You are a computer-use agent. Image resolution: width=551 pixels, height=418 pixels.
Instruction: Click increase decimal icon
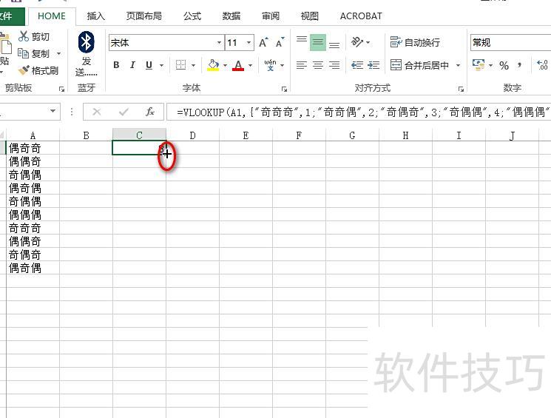542,65
